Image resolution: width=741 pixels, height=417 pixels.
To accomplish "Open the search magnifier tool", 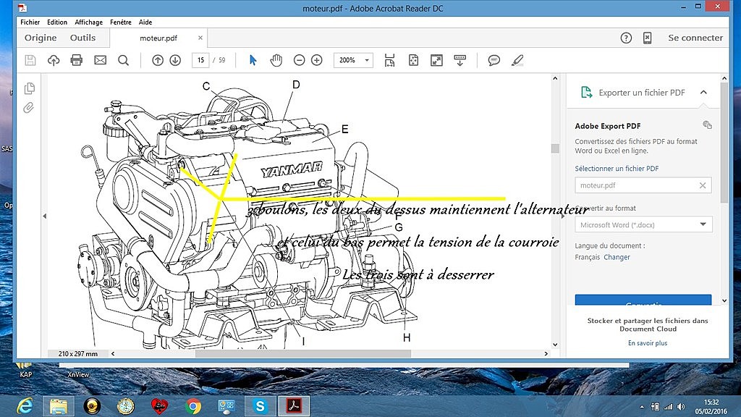I will [x=123, y=60].
